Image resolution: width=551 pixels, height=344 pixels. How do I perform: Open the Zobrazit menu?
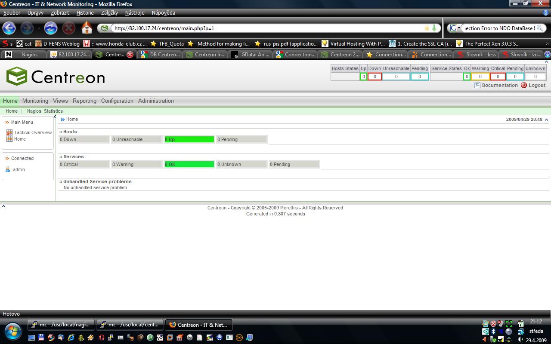point(60,13)
